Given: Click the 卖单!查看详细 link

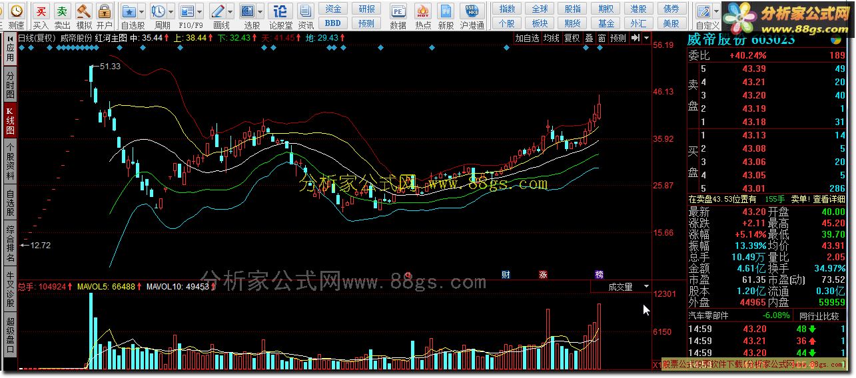Looking at the screenshot, I should pyautogui.click(x=819, y=199).
